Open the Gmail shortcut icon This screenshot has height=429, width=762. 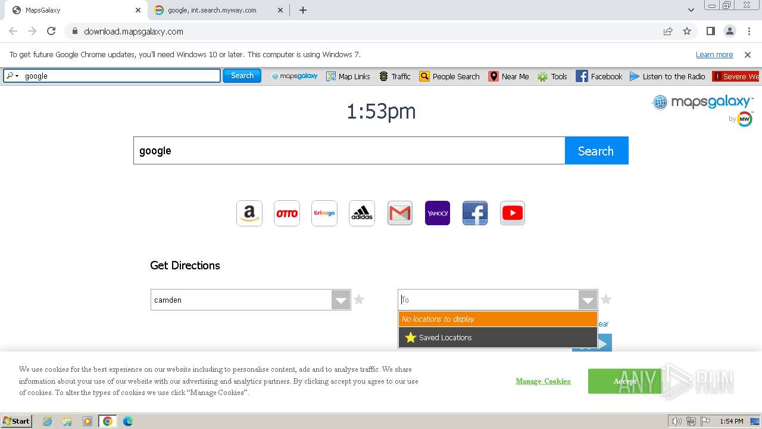[400, 213]
